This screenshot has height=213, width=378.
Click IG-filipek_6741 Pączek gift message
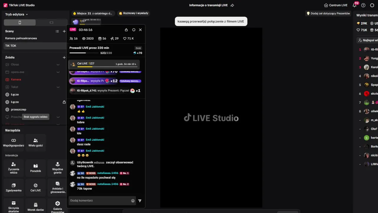point(105,91)
